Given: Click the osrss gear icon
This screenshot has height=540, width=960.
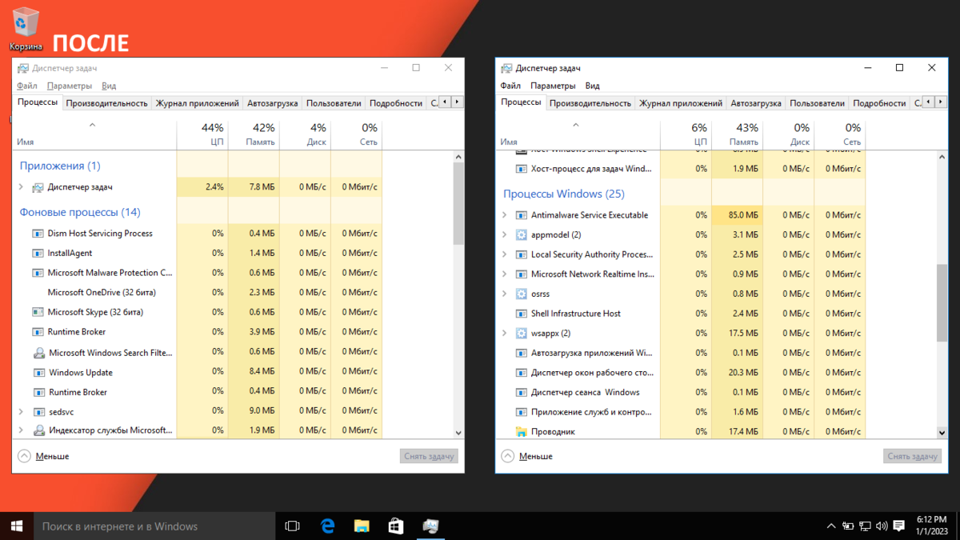Looking at the screenshot, I should pyautogui.click(x=522, y=294).
